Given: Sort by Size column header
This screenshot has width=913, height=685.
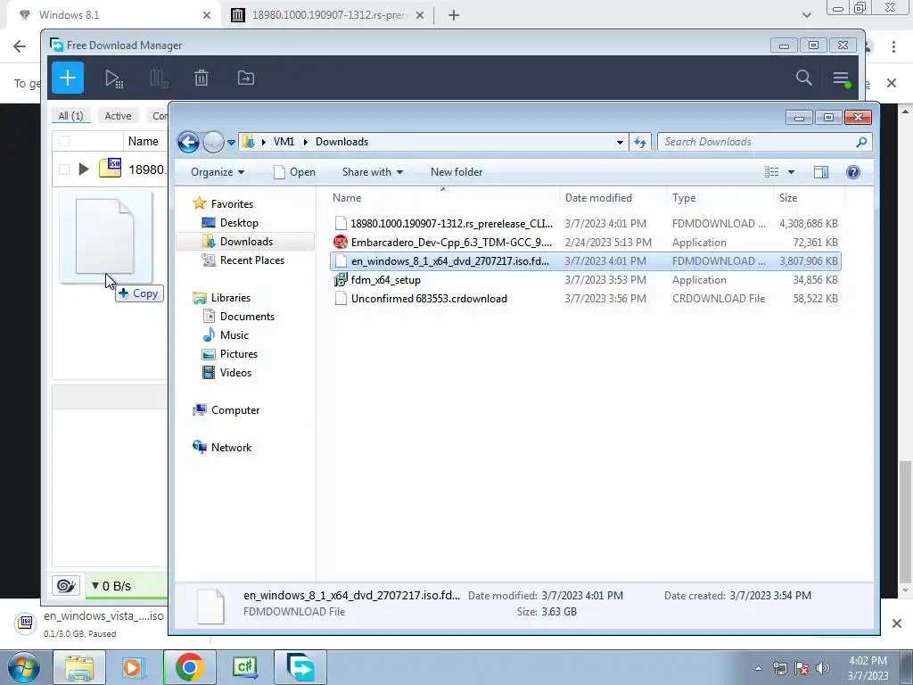Looking at the screenshot, I should (x=809, y=197).
